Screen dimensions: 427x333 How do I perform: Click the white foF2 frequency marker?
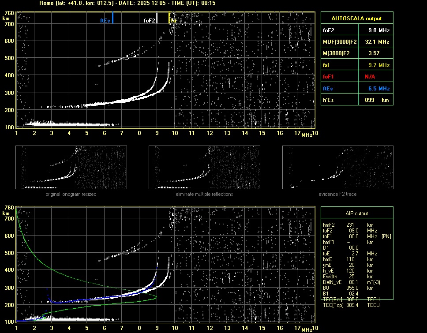click(157, 18)
